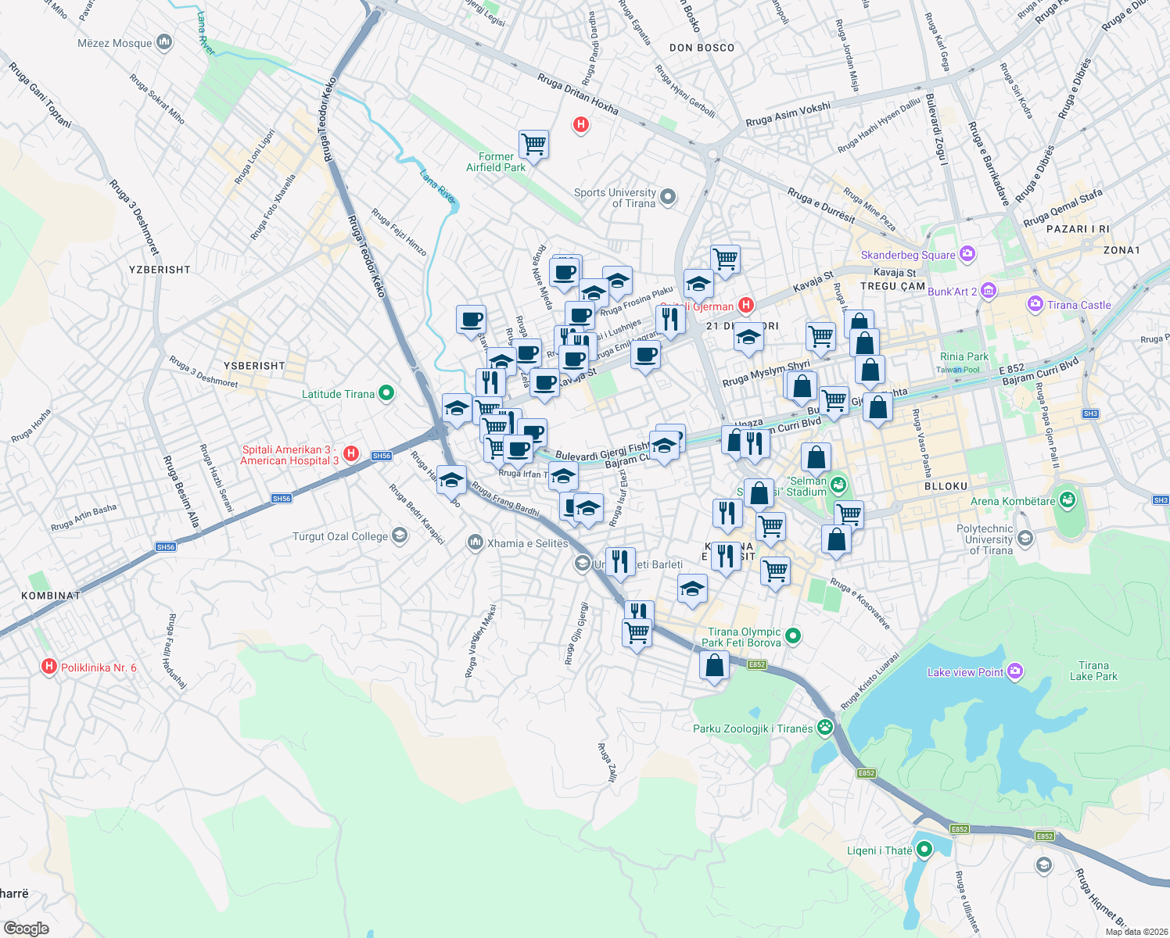Click the Turgut Ozal College marker
Image resolution: width=1170 pixels, height=938 pixels.
pyautogui.click(x=400, y=536)
